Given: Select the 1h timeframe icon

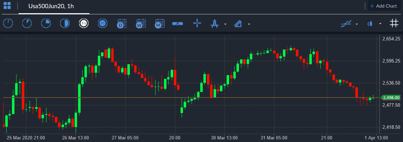Looking at the screenshot, I should pos(84,24).
